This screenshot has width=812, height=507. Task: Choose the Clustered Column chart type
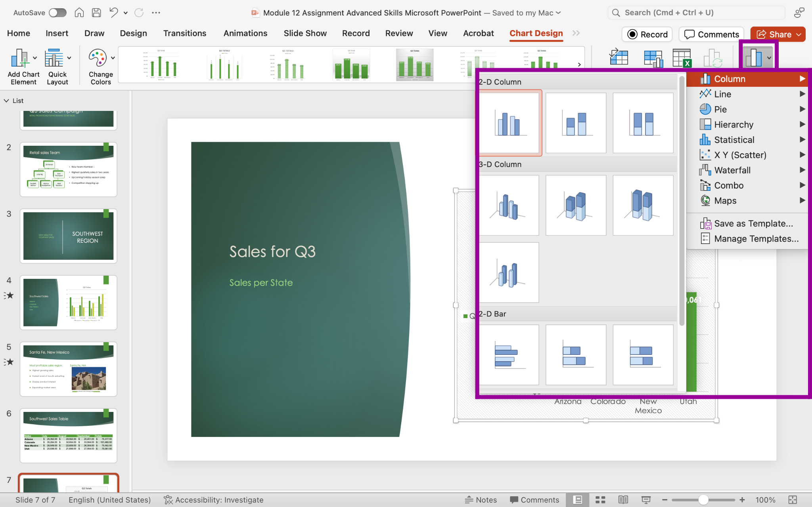(x=509, y=123)
